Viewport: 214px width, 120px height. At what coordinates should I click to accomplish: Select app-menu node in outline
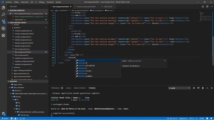pyautogui.click(x=18, y=84)
